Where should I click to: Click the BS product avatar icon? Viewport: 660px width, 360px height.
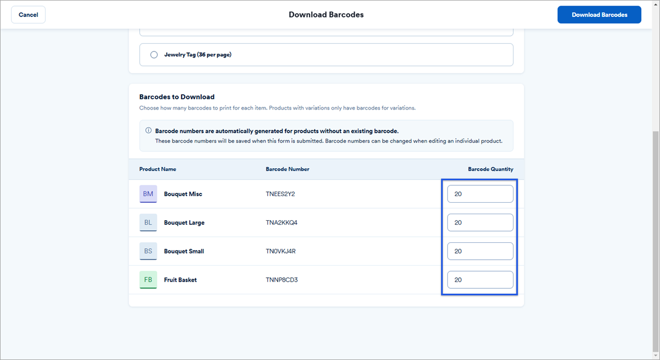click(148, 251)
